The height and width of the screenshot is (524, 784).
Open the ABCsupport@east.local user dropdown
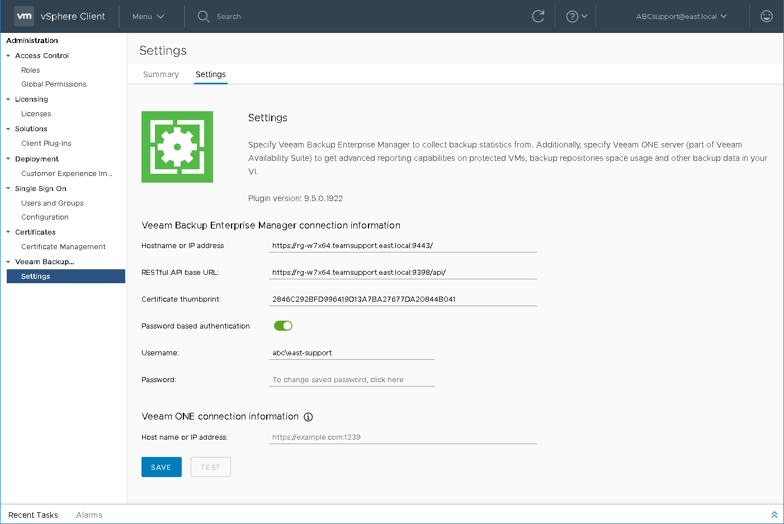(681, 16)
